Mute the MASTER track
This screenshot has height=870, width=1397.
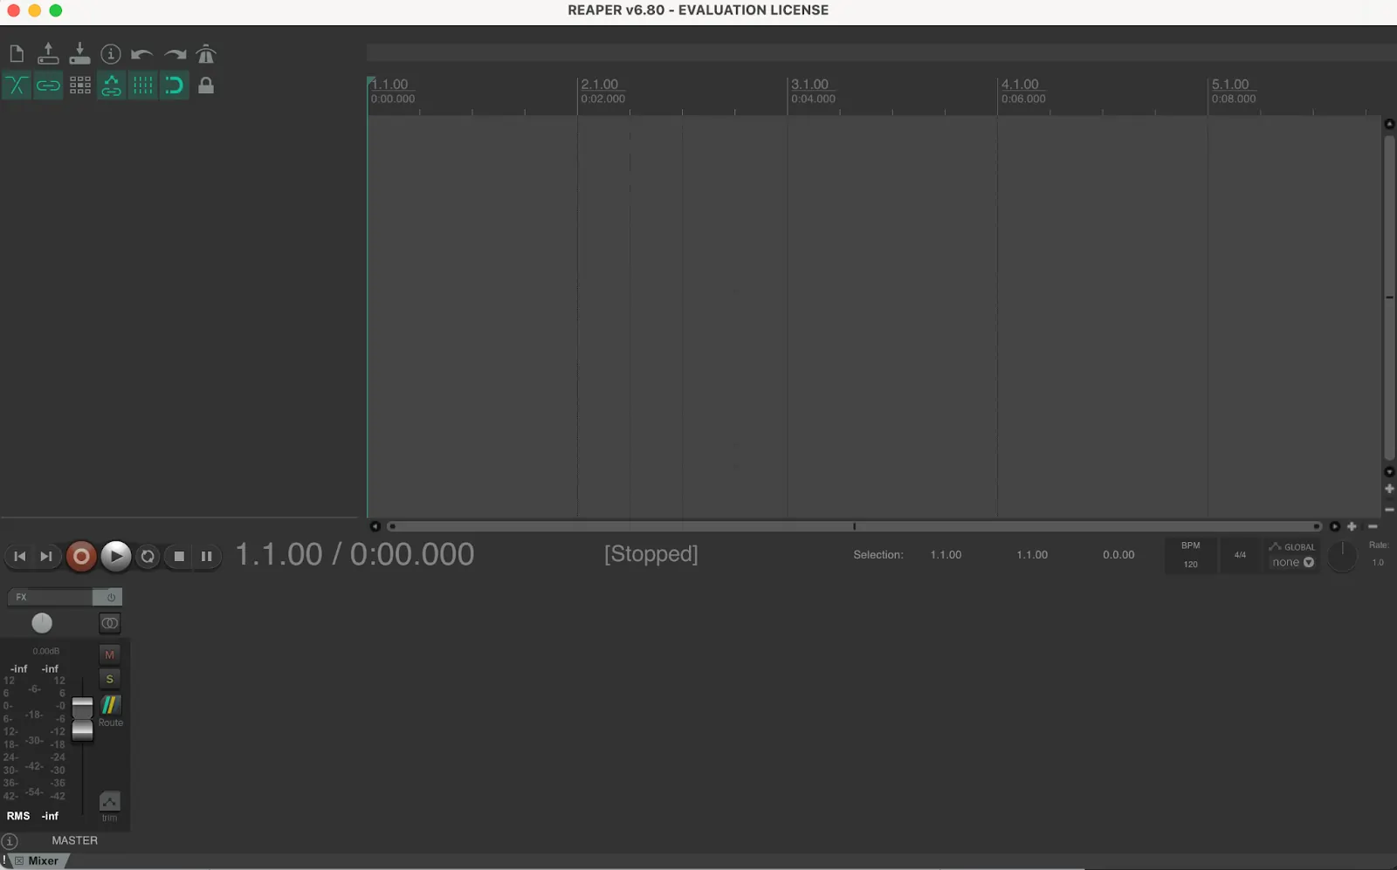click(109, 654)
